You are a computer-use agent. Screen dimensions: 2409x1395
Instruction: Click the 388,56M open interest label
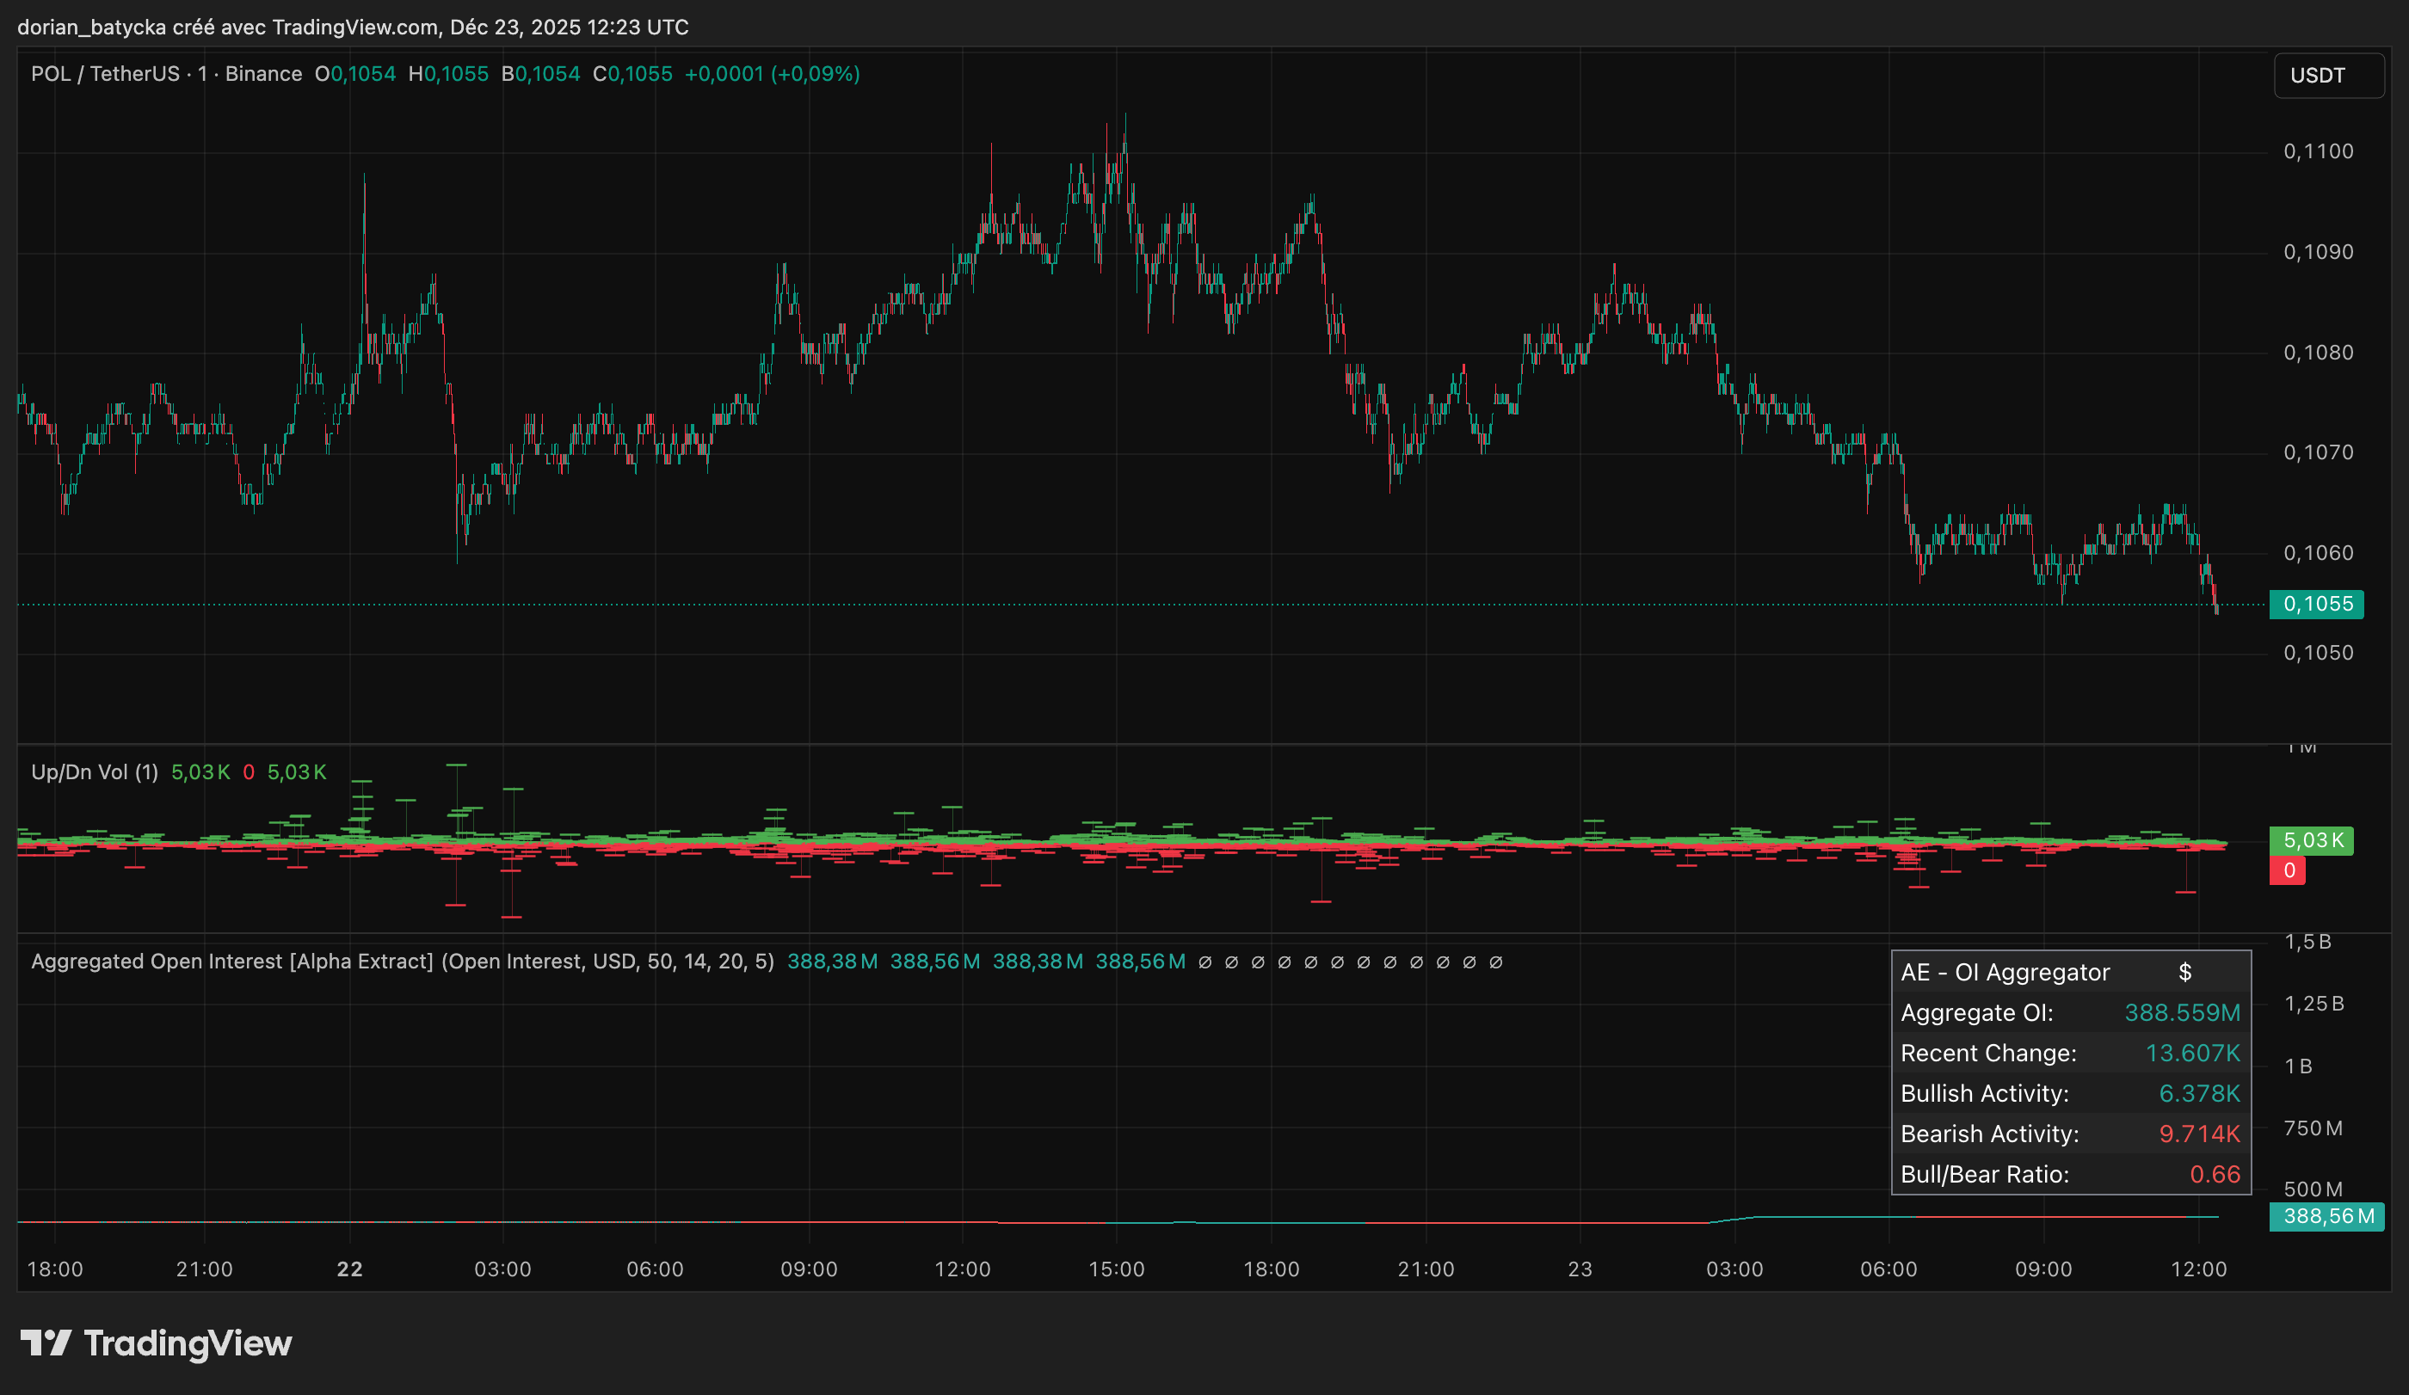[2326, 1216]
